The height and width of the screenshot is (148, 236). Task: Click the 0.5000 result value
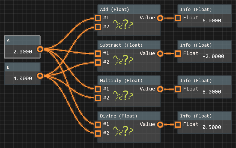[212, 127]
